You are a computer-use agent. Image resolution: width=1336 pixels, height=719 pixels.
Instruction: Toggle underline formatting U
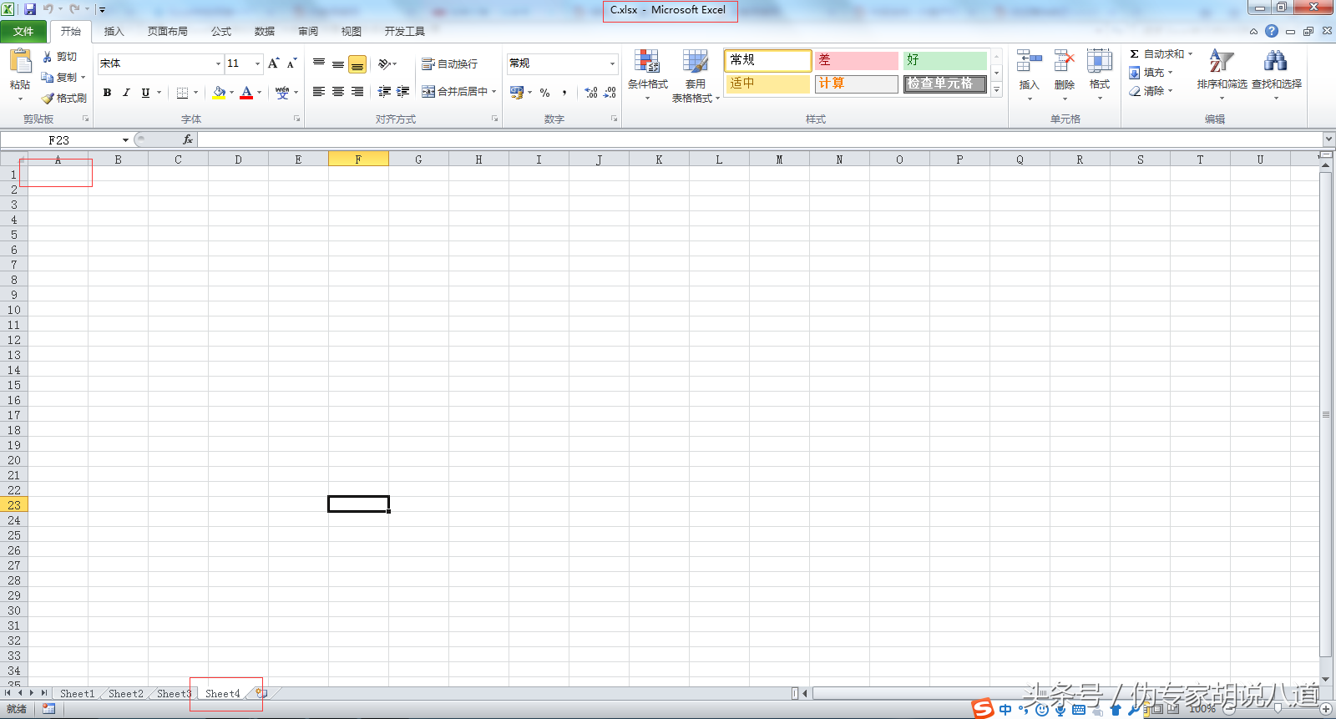pos(145,93)
